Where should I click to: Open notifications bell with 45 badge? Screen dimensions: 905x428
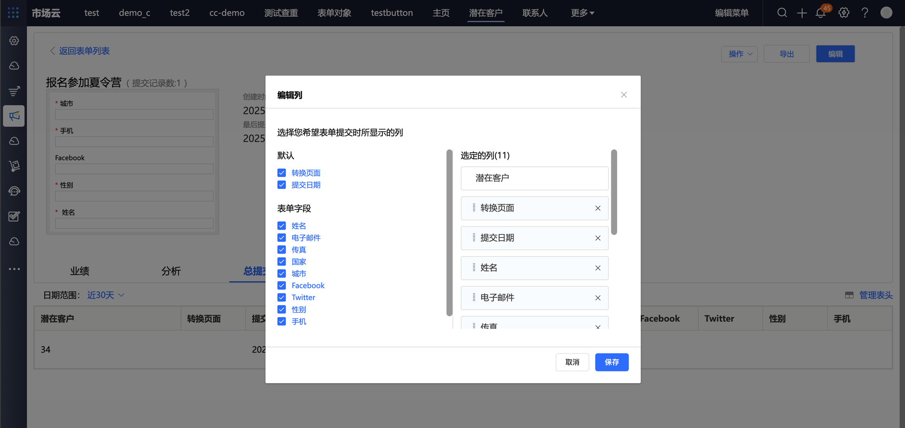[x=821, y=13]
